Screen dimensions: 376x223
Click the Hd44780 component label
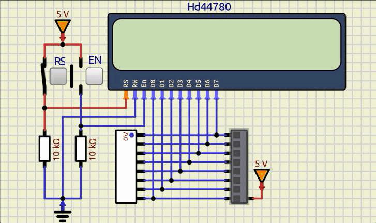point(209,7)
